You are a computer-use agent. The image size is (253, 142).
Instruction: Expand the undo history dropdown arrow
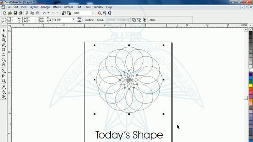point(48,13)
